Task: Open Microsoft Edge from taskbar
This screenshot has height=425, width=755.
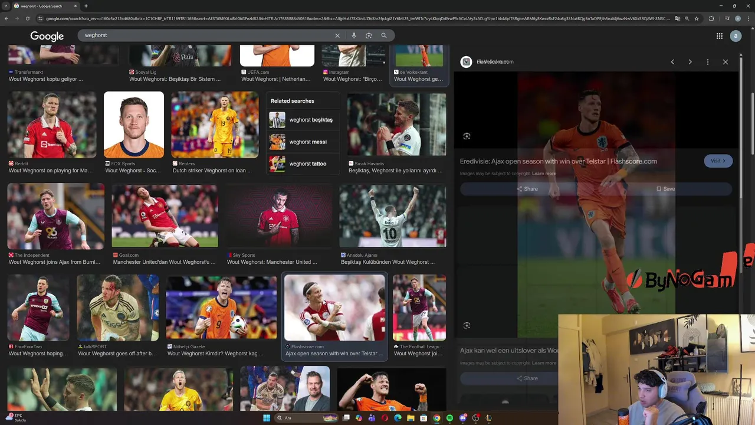Action: (398, 418)
